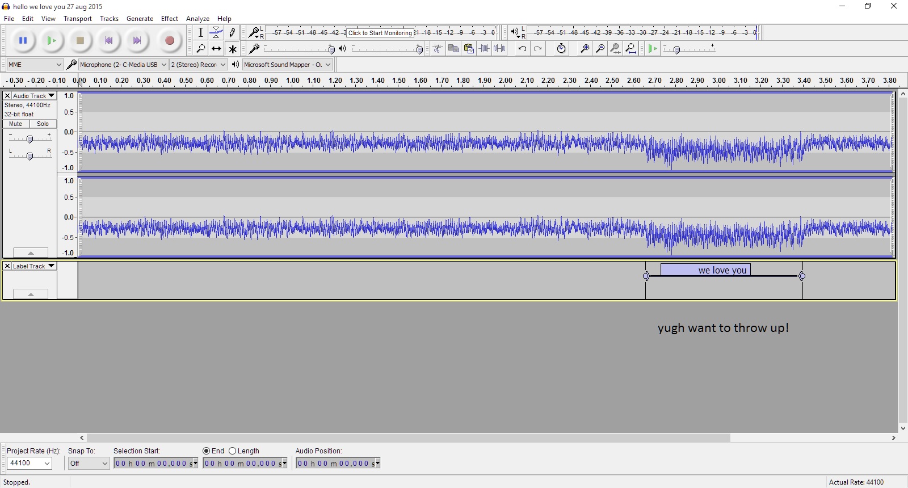Click the 'we love you' label
Viewport: 908px width, 488px height.
(x=705, y=270)
